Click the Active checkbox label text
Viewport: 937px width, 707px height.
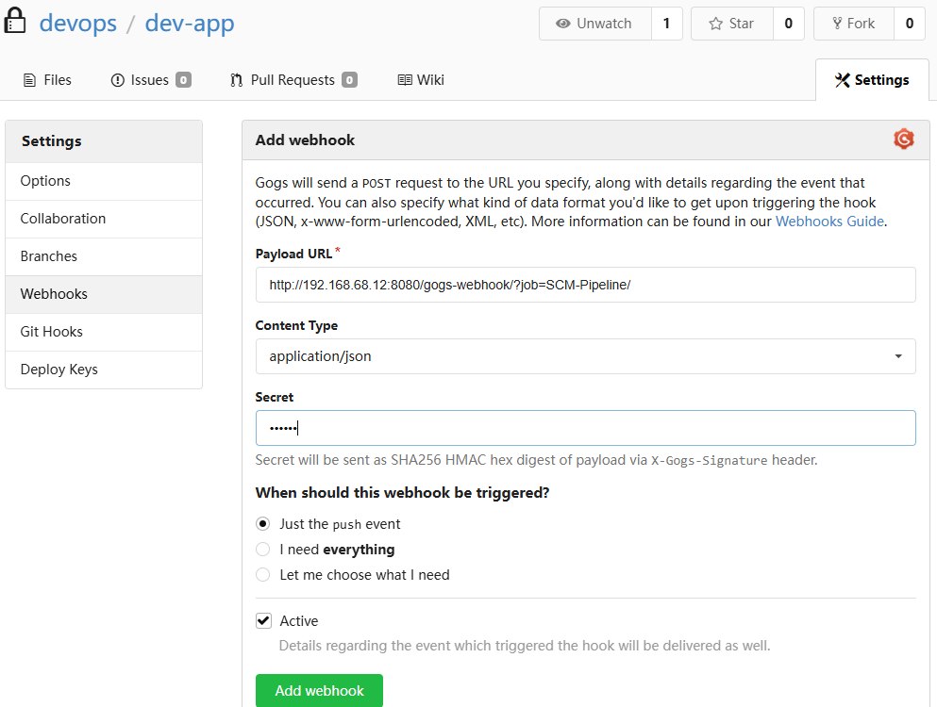coord(299,621)
